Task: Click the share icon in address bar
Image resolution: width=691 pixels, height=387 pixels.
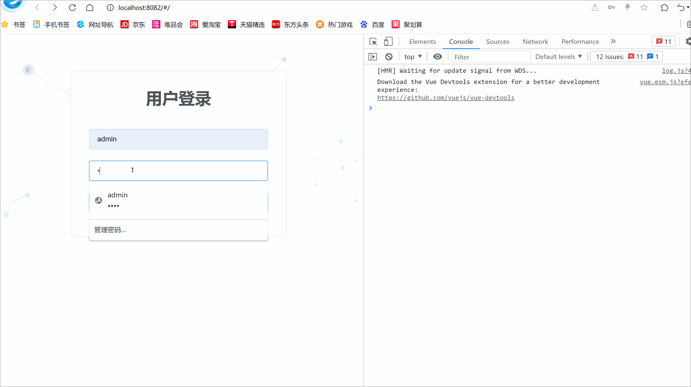Action: pos(595,7)
